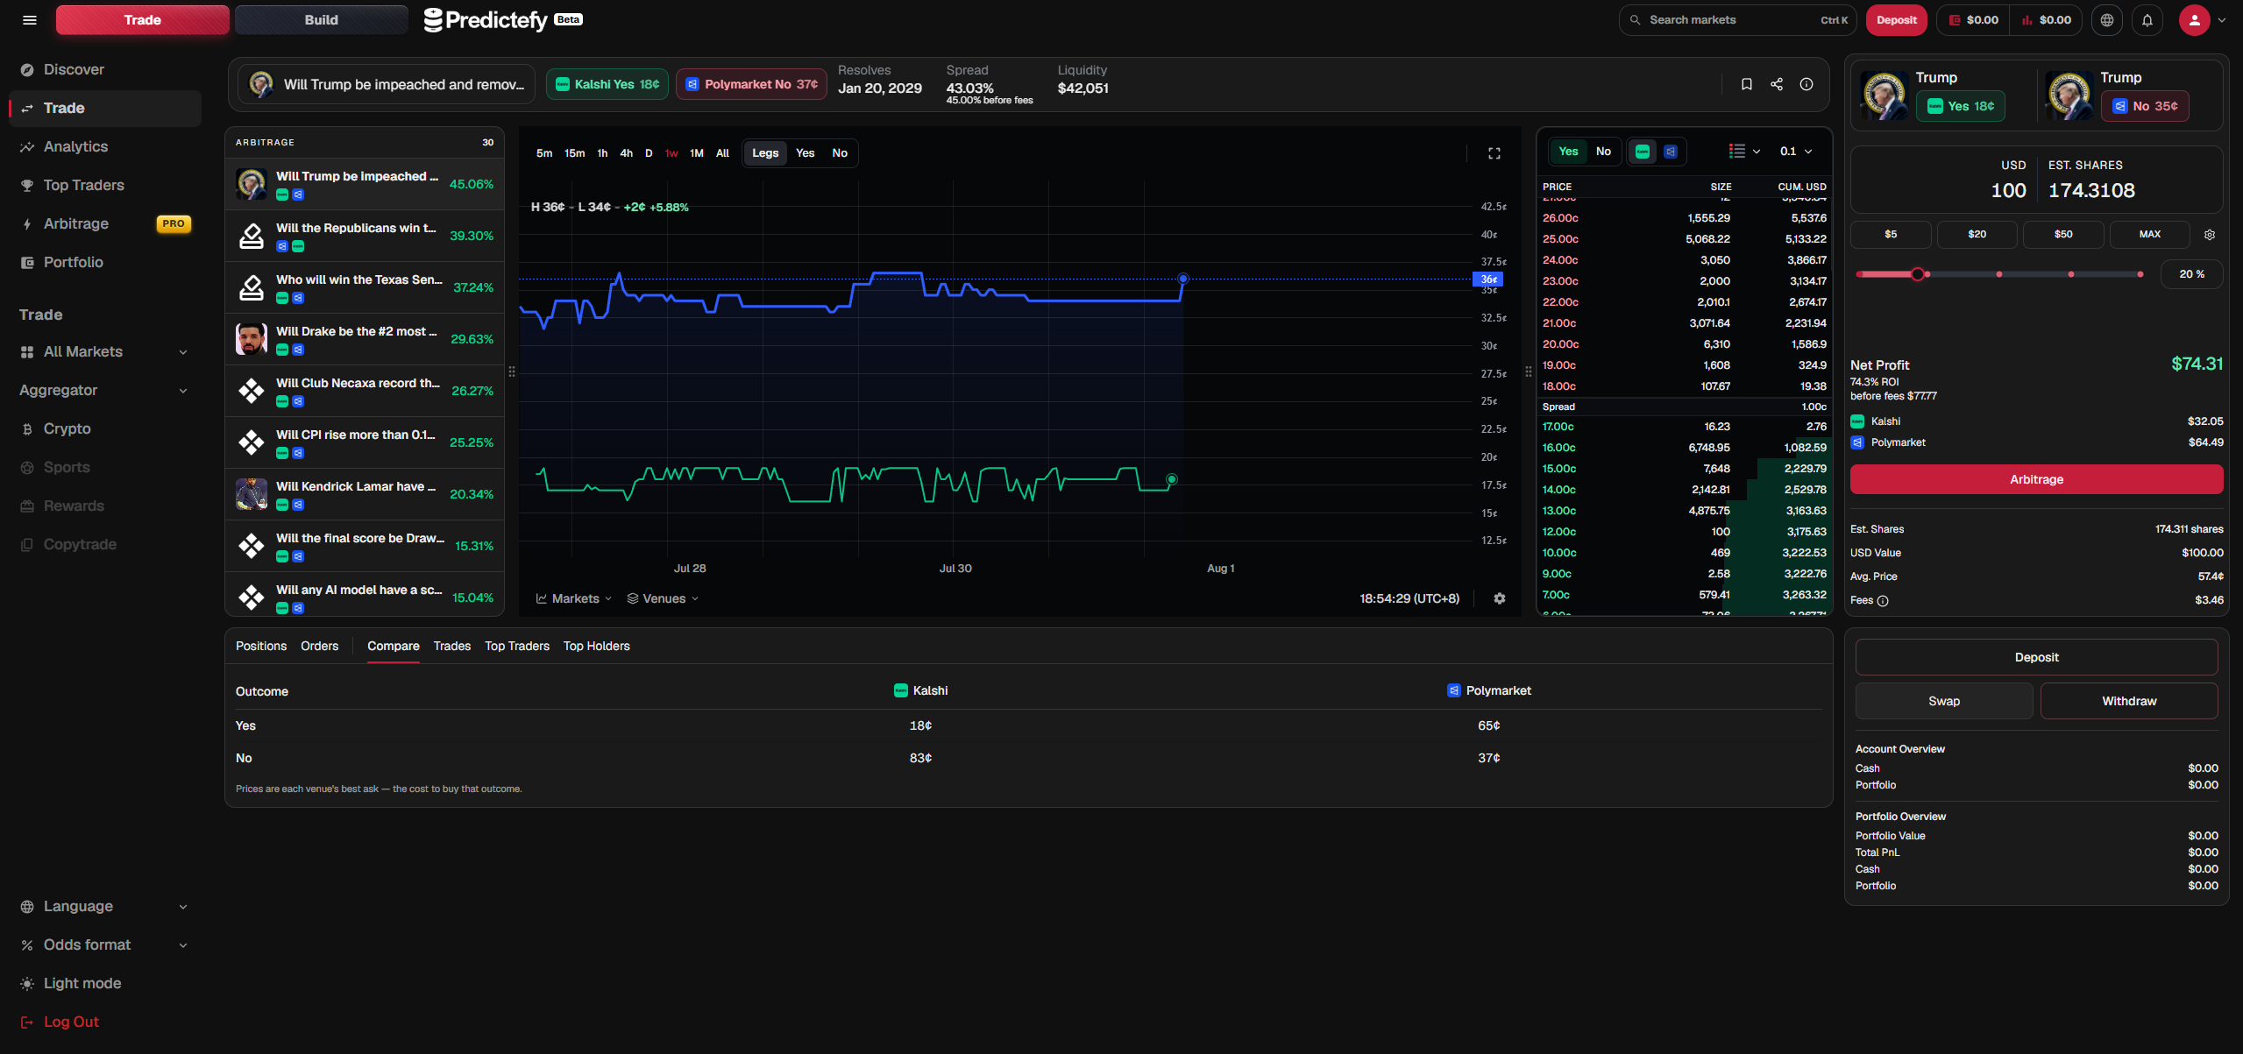Focus the Search markets field
This screenshot has height=1054, width=2243.
click(x=1737, y=20)
